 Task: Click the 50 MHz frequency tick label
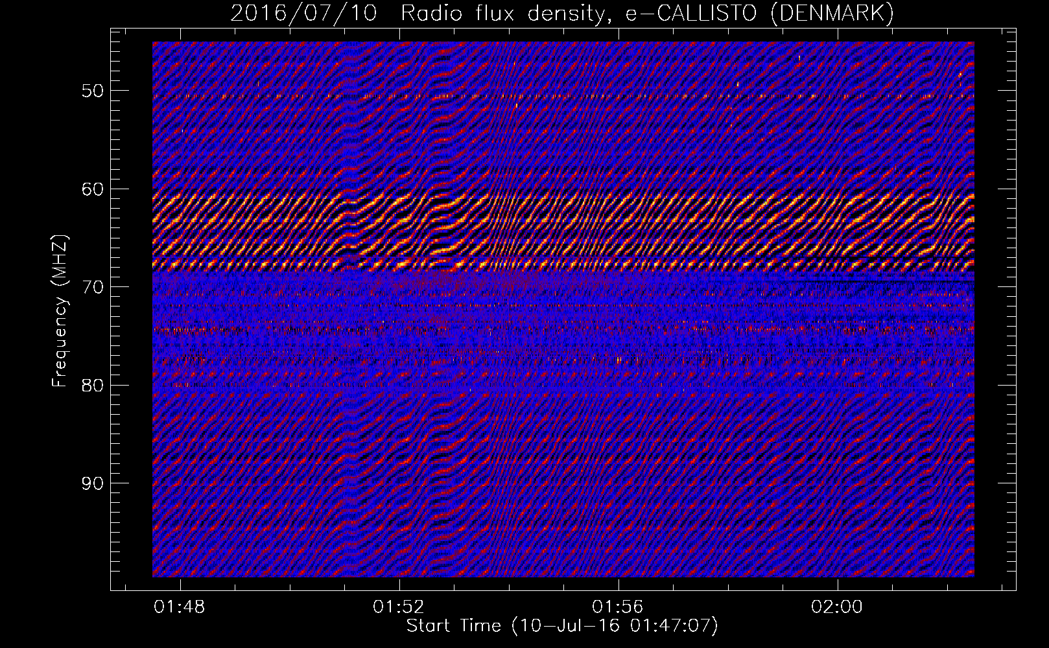point(93,91)
